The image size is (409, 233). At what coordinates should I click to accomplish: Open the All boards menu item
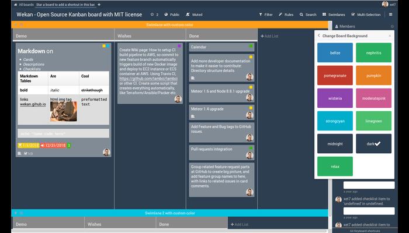(x=26, y=4)
